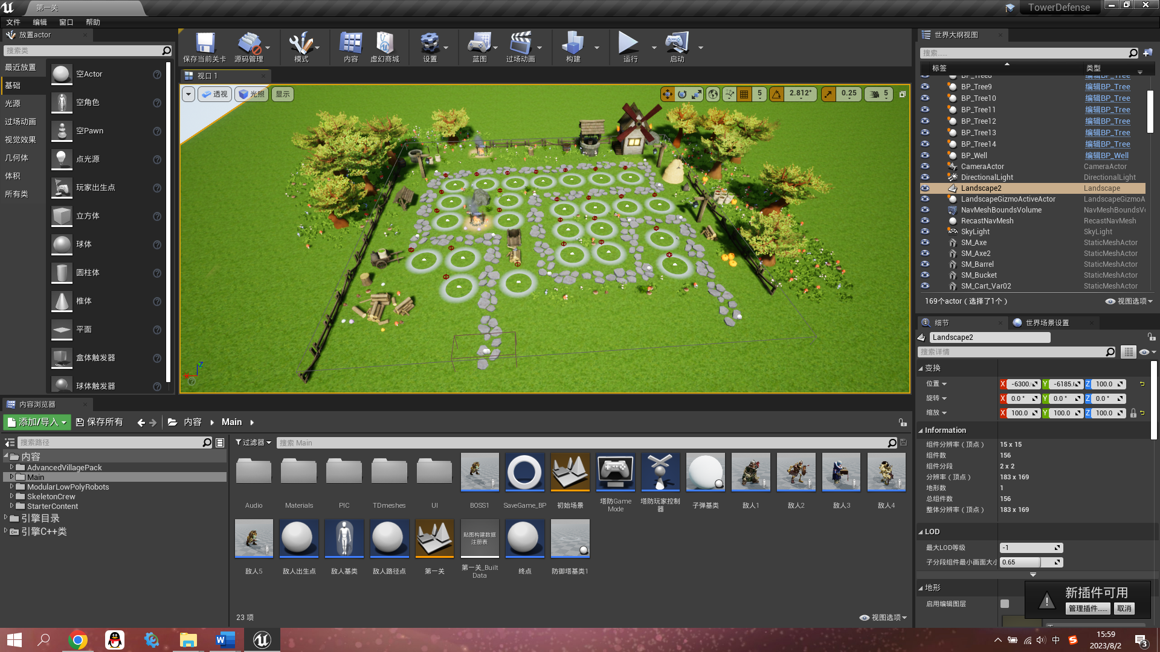Image resolution: width=1160 pixels, height=652 pixels.
Task: Switch to World Settings (世界场景设置) tab
Action: pyautogui.click(x=1046, y=323)
